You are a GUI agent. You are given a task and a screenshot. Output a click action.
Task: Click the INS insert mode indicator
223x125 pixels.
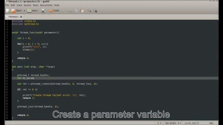(x=211, y=123)
